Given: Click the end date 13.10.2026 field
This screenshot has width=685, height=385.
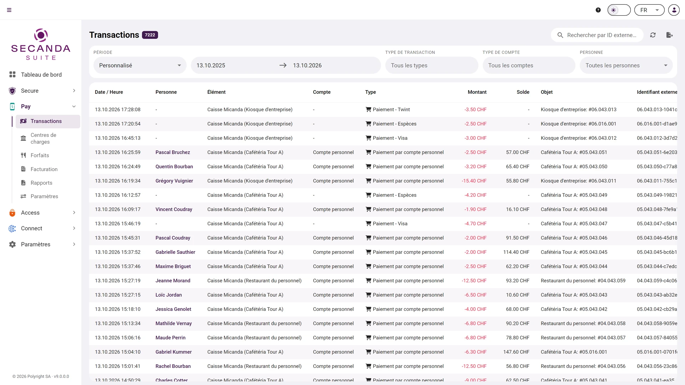Looking at the screenshot, I should (334, 65).
